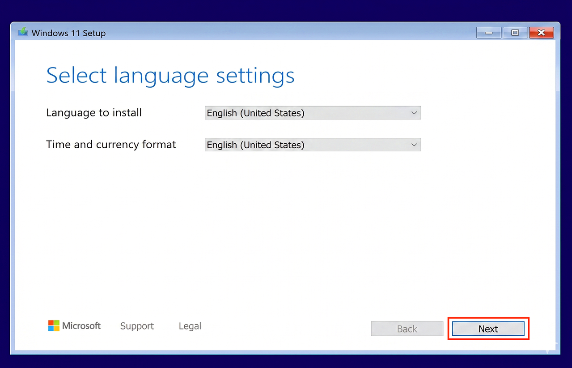The height and width of the screenshot is (368, 572).
Task: Click the 'Time and currency format' label
Action: pos(111,144)
